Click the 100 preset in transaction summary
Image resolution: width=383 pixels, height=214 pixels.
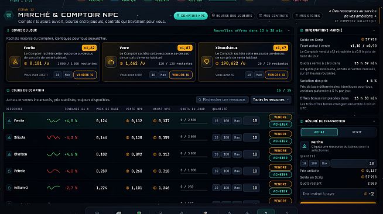(314, 163)
